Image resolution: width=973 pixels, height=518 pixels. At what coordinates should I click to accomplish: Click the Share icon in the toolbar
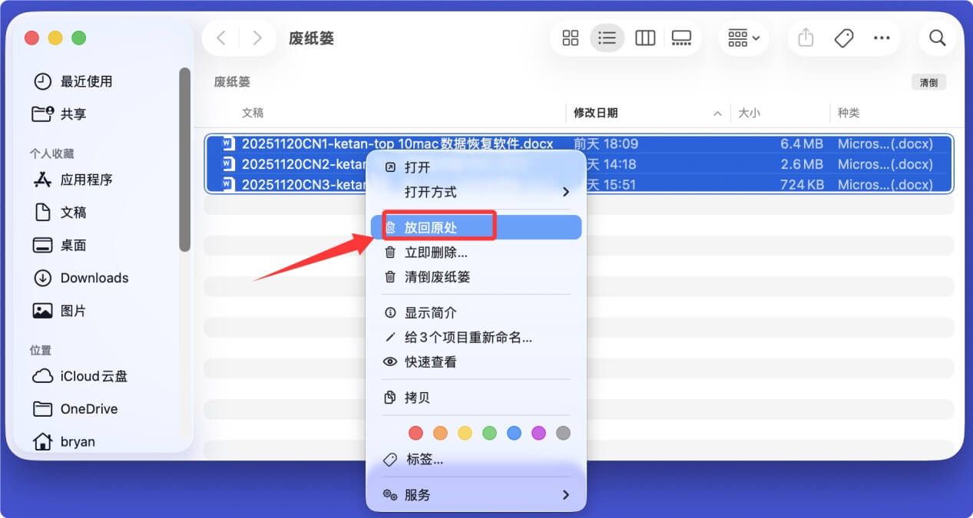(805, 37)
